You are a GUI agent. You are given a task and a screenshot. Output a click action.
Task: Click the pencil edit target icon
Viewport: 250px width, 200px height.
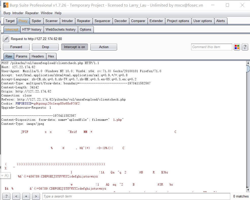coord(6,39)
